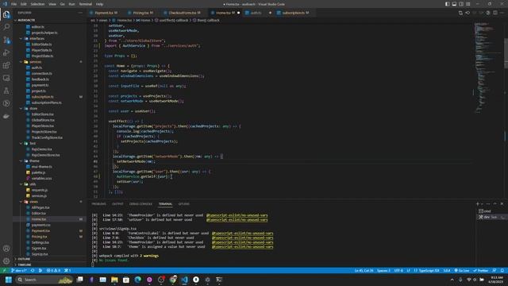This screenshot has height=286, width=508.
Task: Collapse the utils folder
Action: click(33, 184)
